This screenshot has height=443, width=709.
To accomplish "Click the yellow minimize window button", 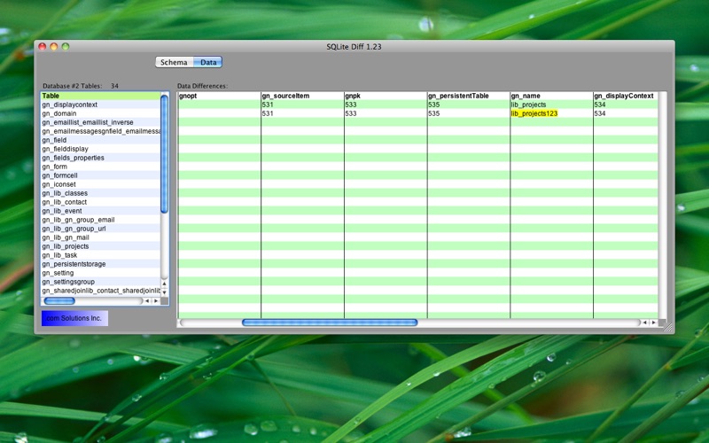I will tap(54, 47).
